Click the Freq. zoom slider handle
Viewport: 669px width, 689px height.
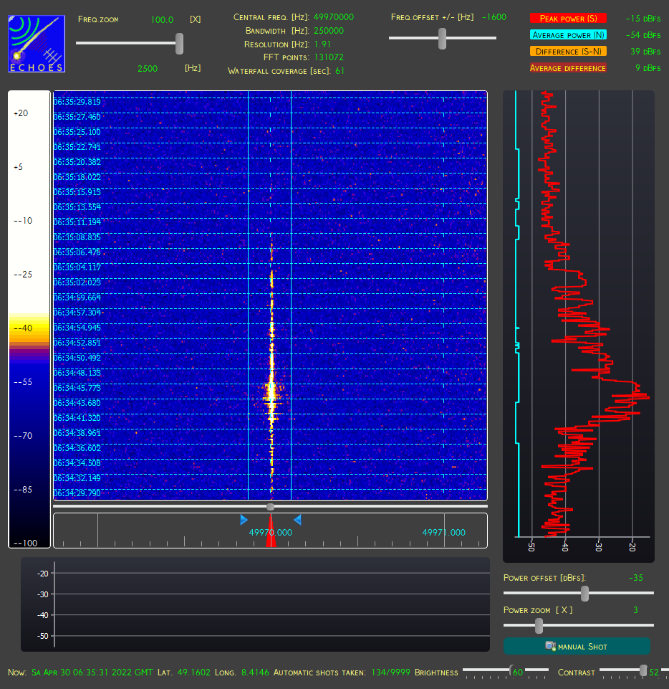click(179, 44)
